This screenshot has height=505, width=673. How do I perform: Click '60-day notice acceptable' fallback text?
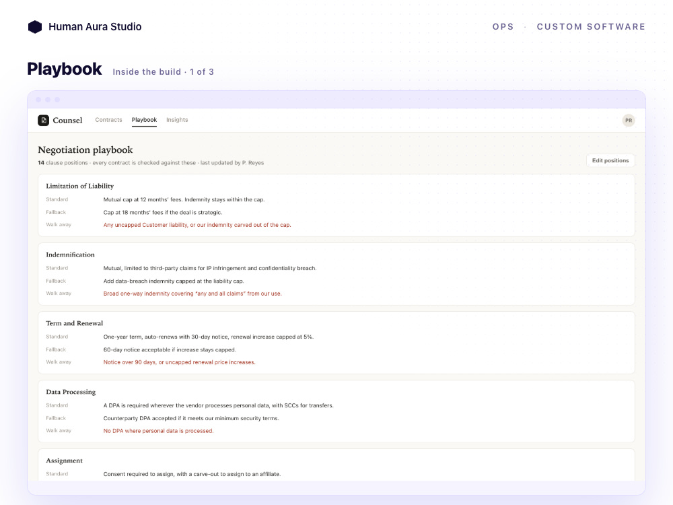pyautogui.click(x=170, y=349)
